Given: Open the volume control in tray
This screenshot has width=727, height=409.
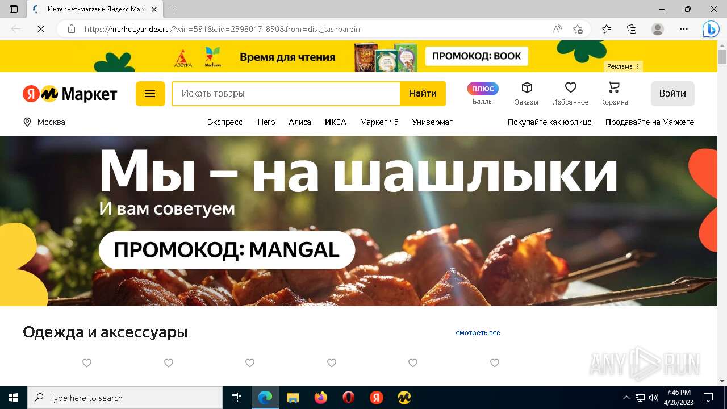Looking at the screenshot, I should pyautogui.click(x=654, y=398).
